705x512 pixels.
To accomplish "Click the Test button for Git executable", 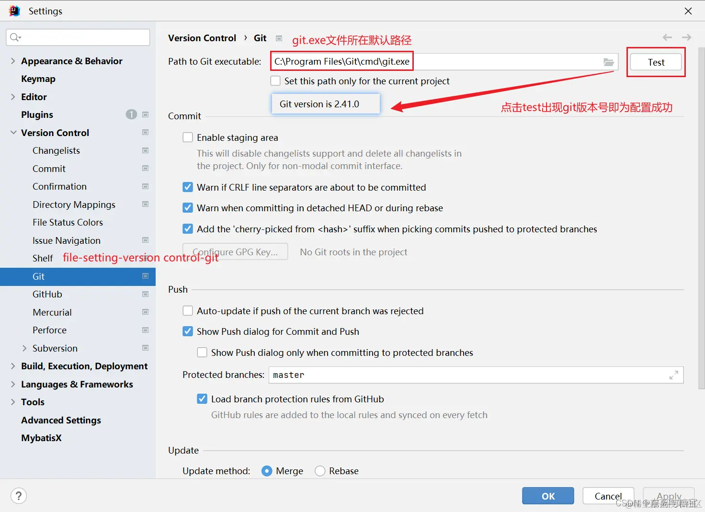I will tap(656, 62).
